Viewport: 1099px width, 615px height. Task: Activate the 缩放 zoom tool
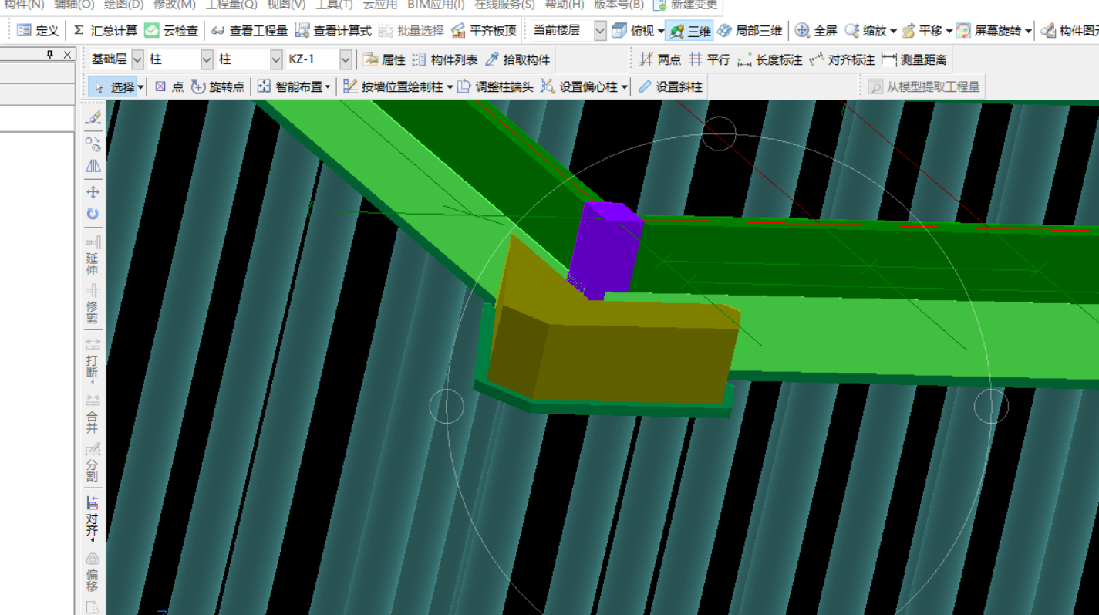pyautogui.click(x=865, y=31)
